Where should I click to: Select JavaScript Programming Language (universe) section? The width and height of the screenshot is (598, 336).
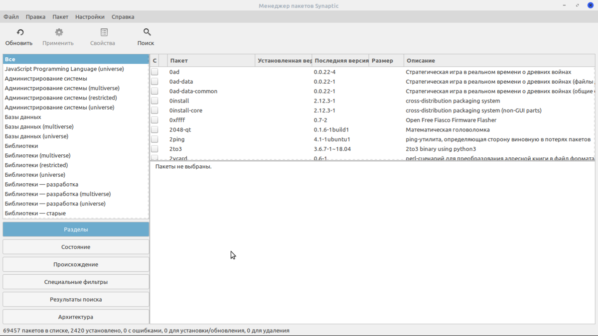(76, 69)
